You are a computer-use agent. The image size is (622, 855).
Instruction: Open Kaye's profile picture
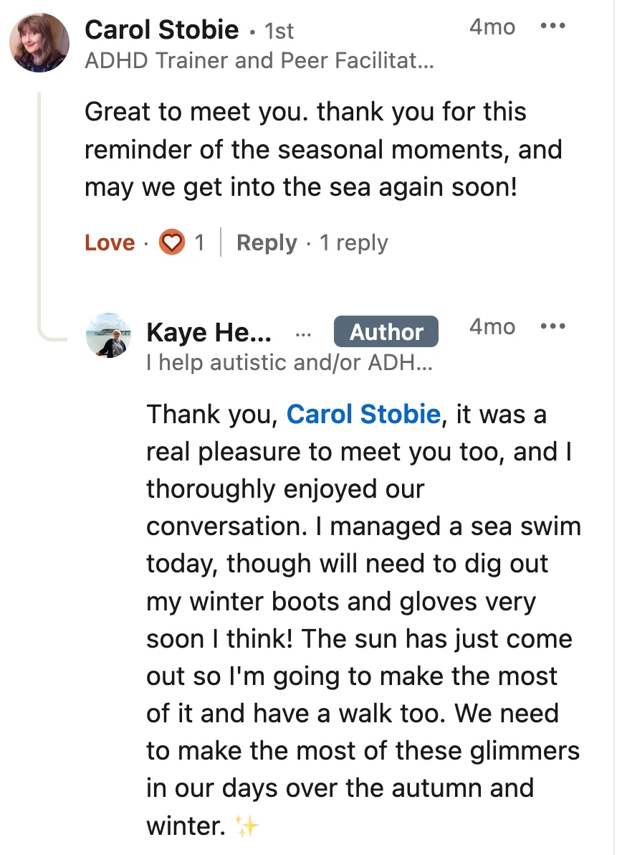pos(108,335)
